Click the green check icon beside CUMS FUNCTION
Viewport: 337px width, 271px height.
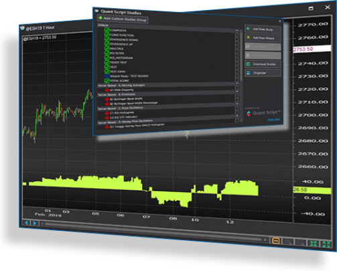pos(107,35)
